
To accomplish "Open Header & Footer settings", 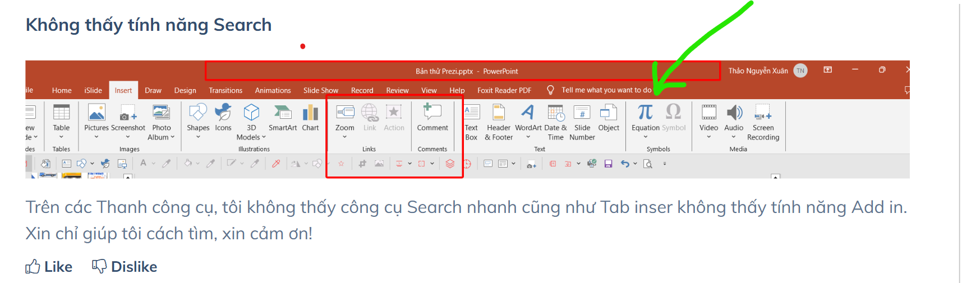I will (x=499, y=122).
